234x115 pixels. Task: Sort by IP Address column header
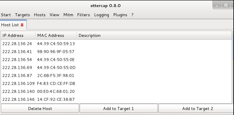[18, 35]
